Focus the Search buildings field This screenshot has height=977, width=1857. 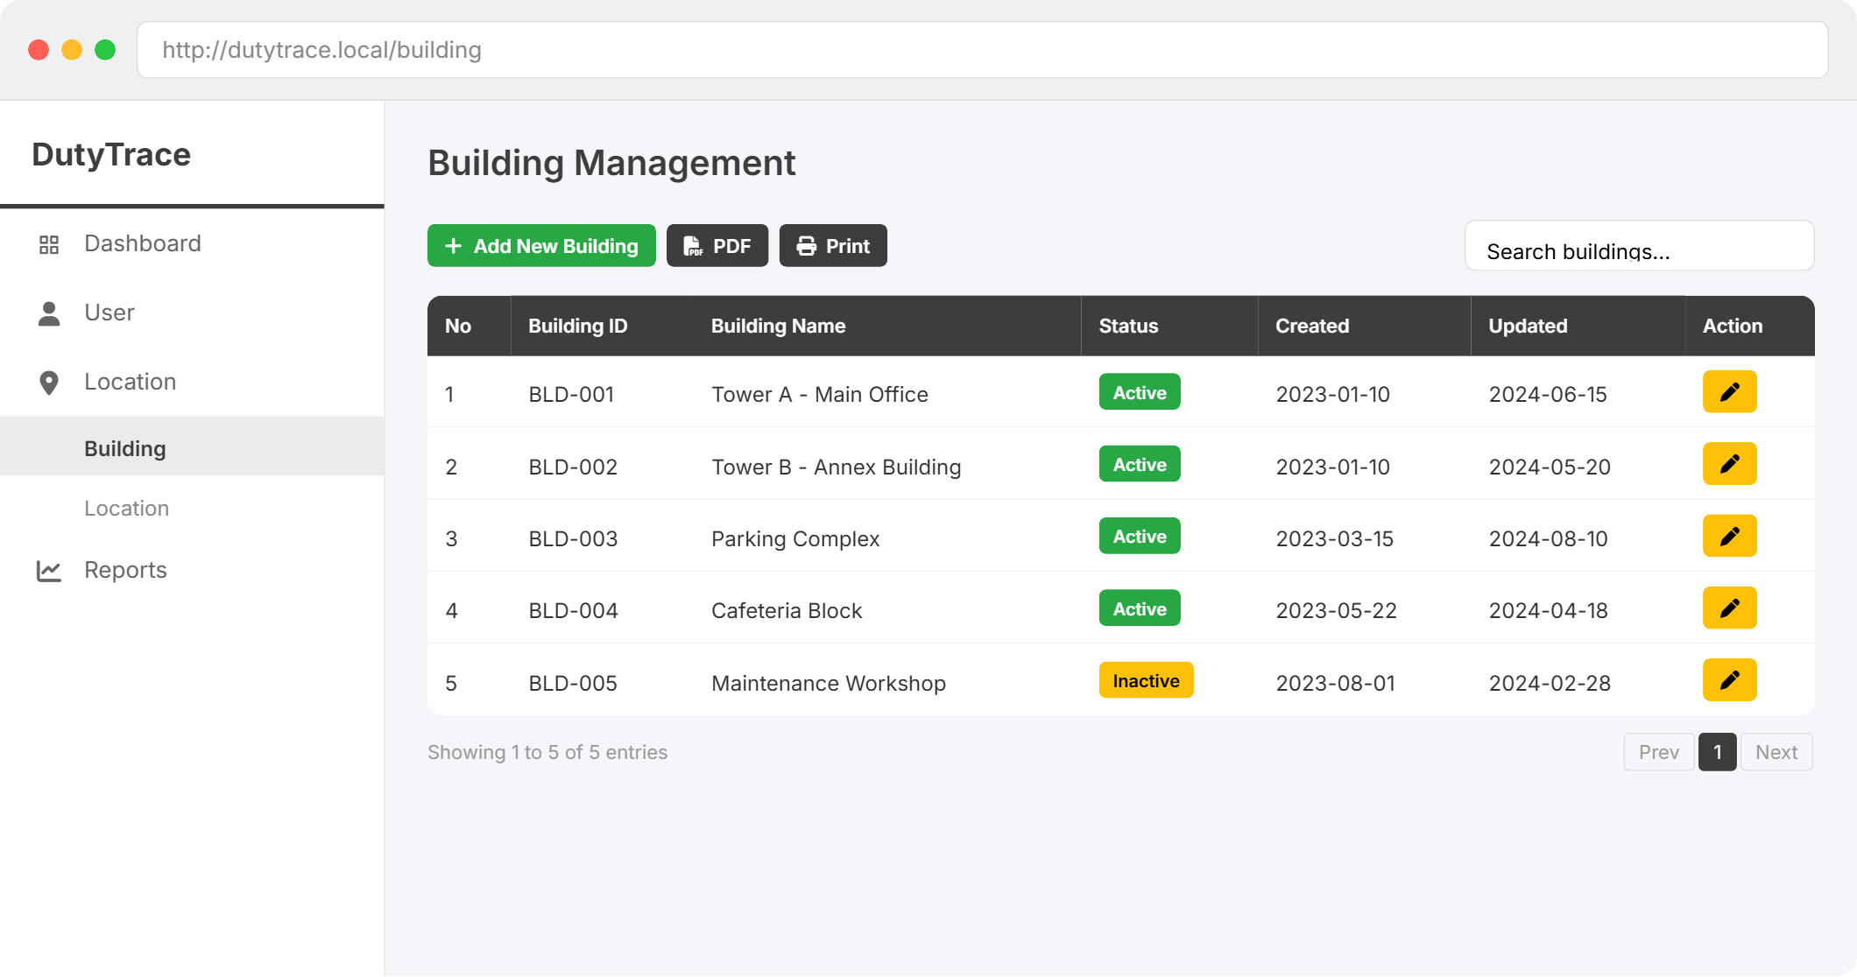[1639, 250]
